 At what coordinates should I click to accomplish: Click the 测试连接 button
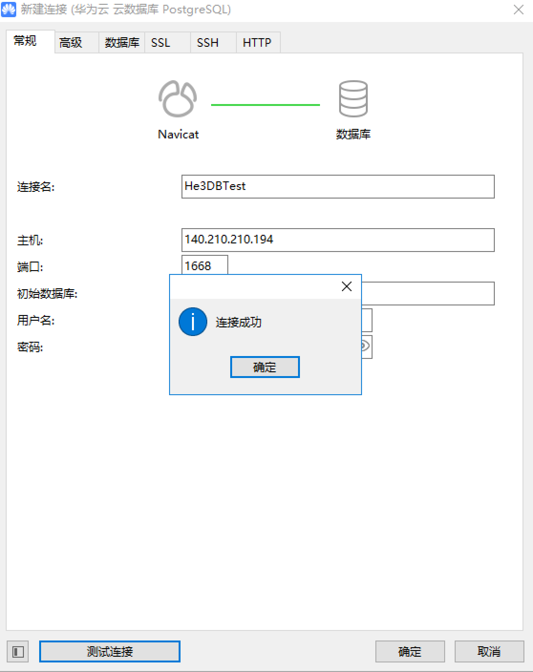tap(109, 651)
